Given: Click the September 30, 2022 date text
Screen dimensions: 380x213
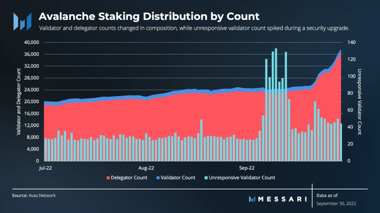Looking at the screenshot, I should (x=336, y=204).
